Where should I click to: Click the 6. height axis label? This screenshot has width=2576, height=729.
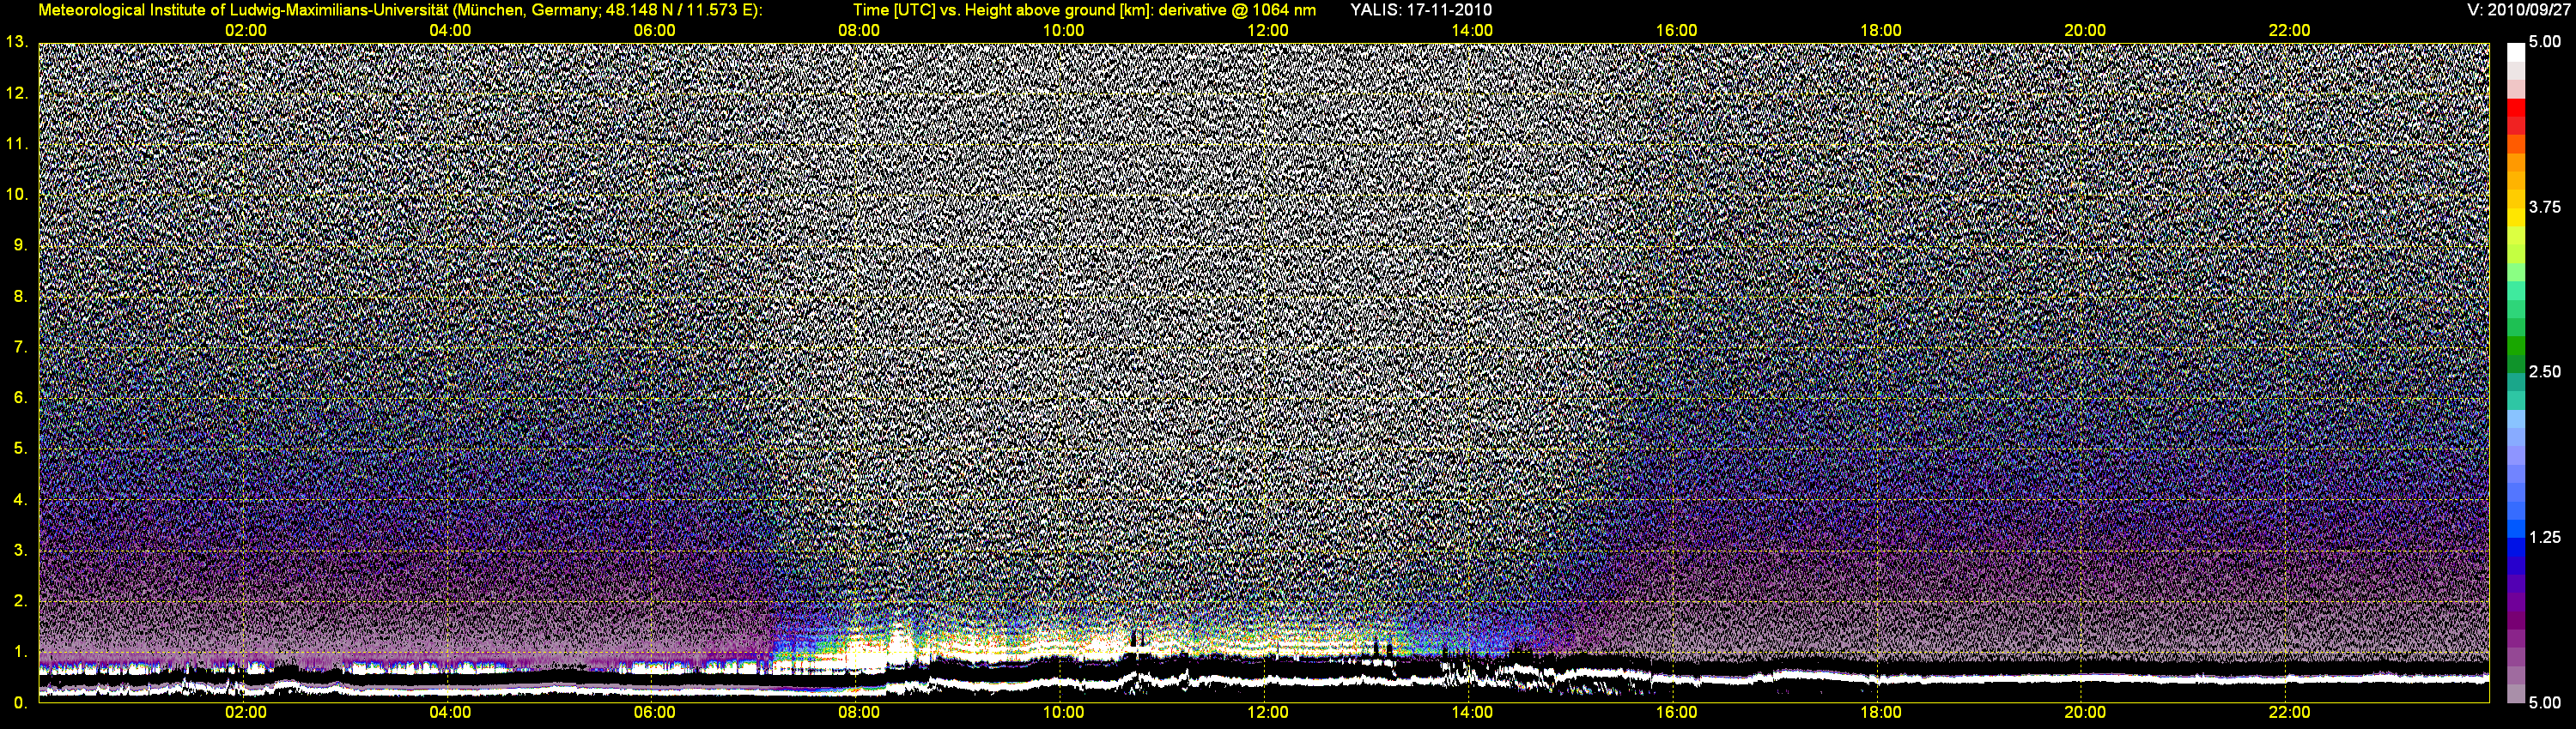click(x=21, y=397)
